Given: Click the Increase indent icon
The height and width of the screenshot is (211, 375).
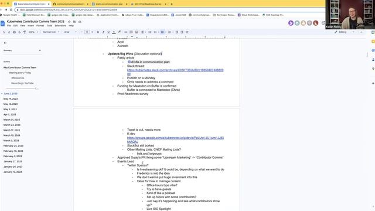Looking at the screenshot, I should [x=182, y=32].
